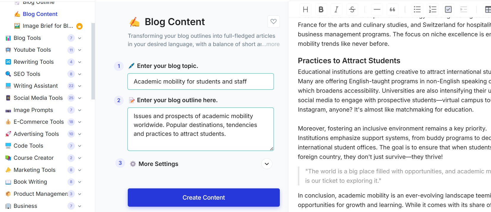The height and width of the screenshot is (212, 491).
Task: Click inside the blog topic input field
Action: (x=201, y=81)
